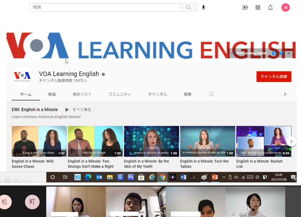Switch to the 再生リスト tab

click(82, 94)
